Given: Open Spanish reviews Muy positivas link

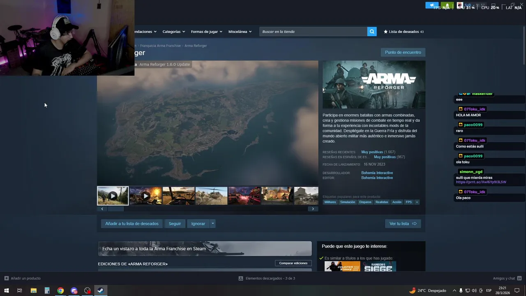Looking at the screenshot, I should pyautogui.click(x=385, y=157).
